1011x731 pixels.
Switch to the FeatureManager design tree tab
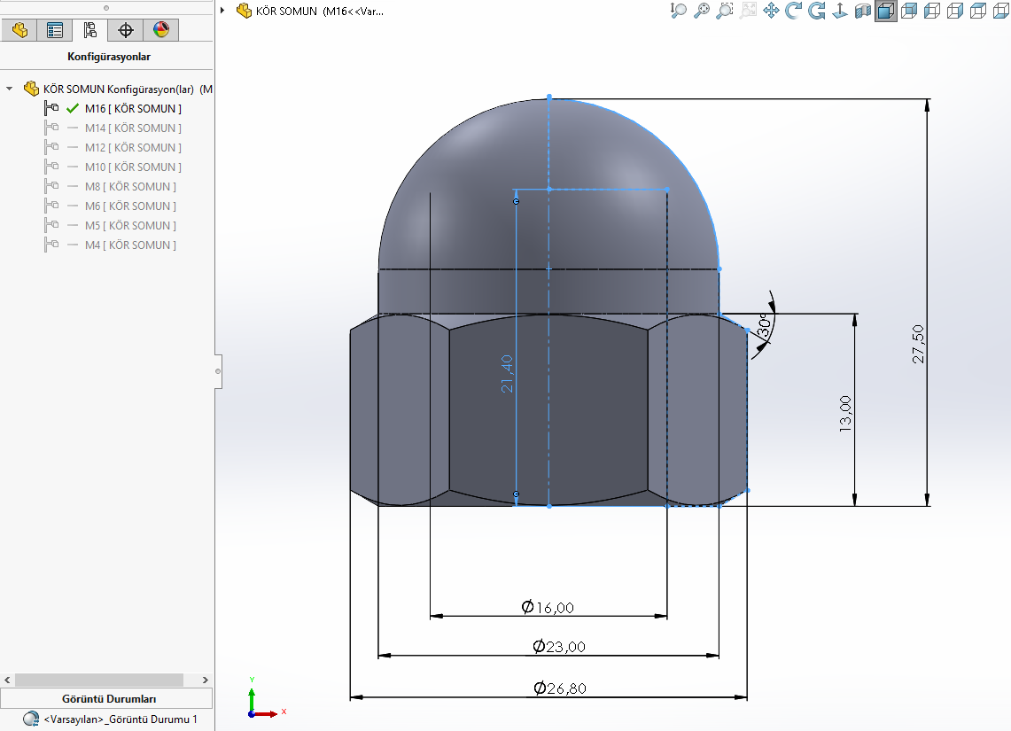click(19, 30)
